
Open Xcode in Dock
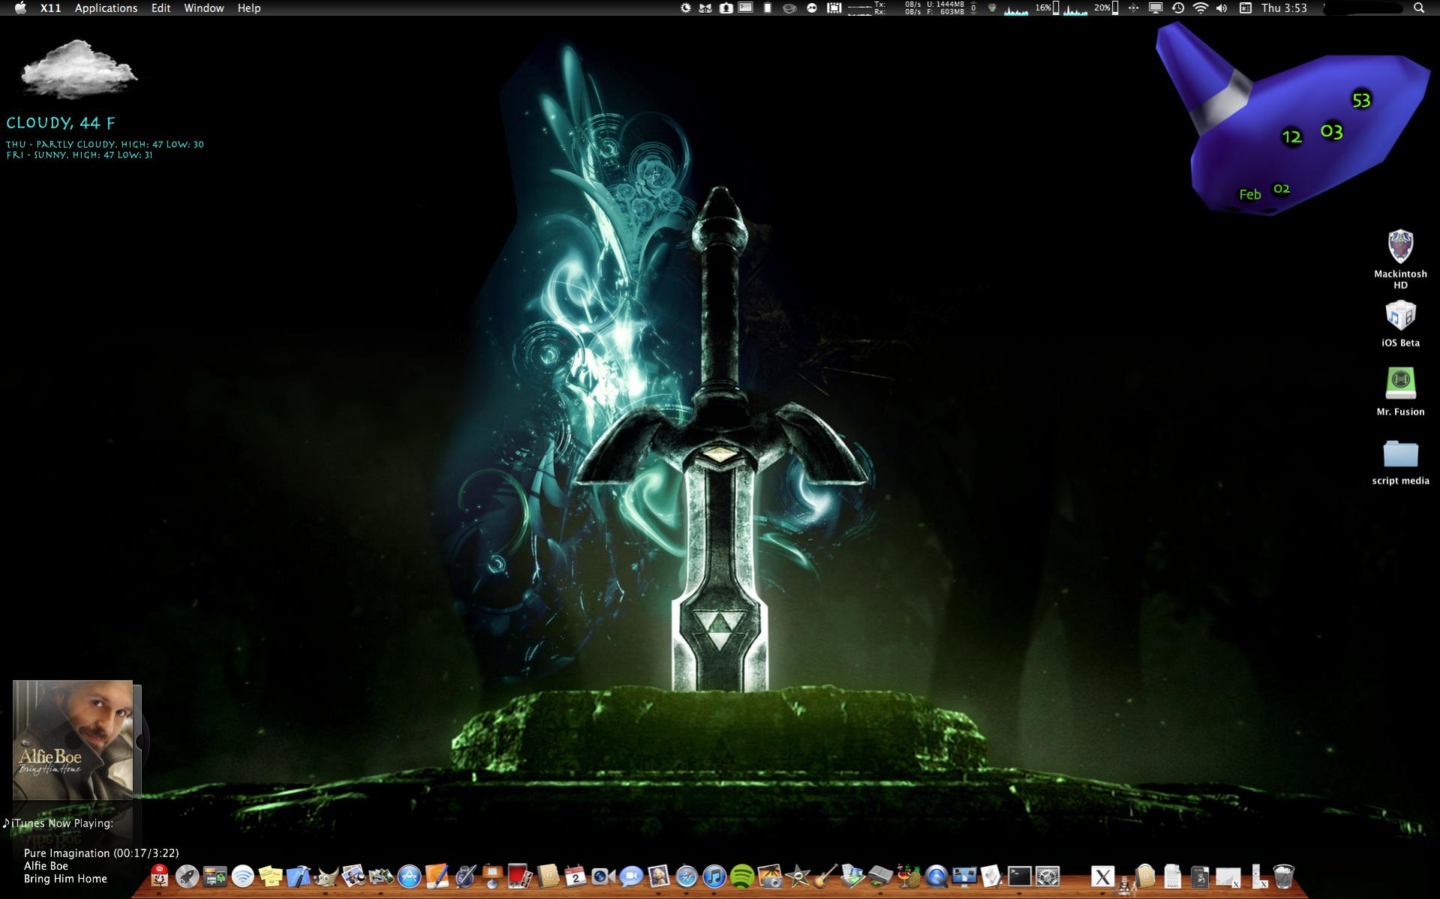point(299,876)
